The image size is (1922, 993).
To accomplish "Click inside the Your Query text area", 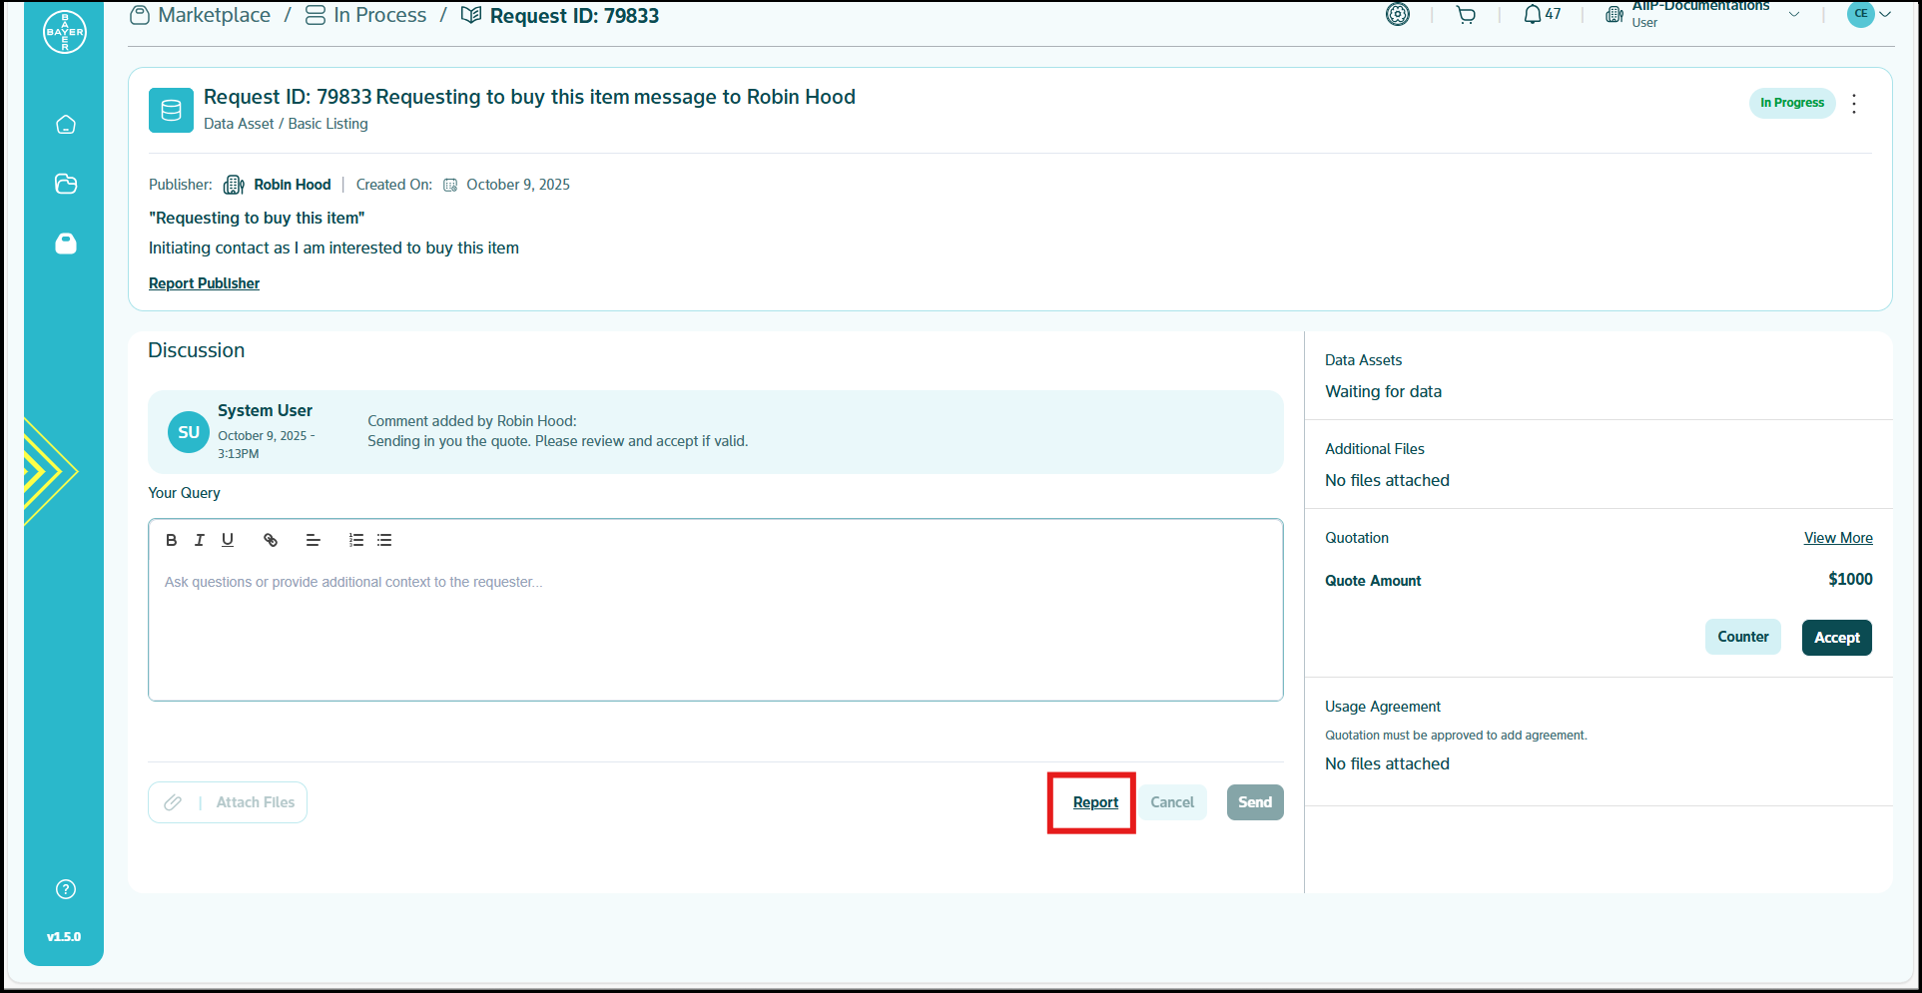I will tap(714, 610).
